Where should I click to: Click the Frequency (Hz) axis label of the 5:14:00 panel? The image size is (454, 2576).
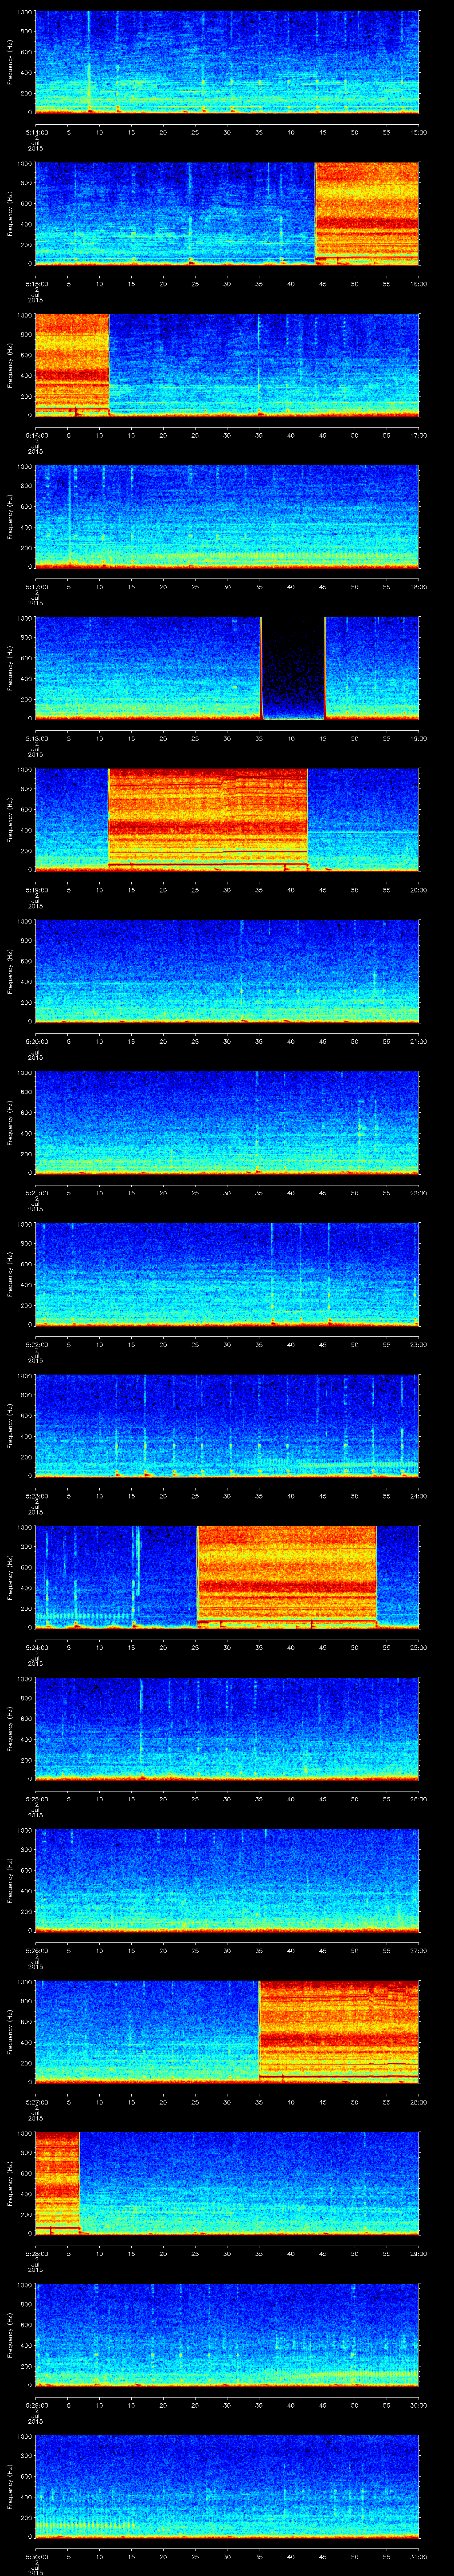point(11,62)
